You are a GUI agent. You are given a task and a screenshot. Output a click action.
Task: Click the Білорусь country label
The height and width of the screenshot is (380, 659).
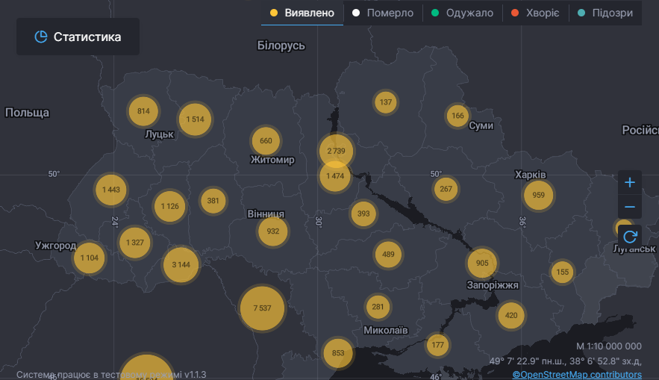tap(281, 46)
